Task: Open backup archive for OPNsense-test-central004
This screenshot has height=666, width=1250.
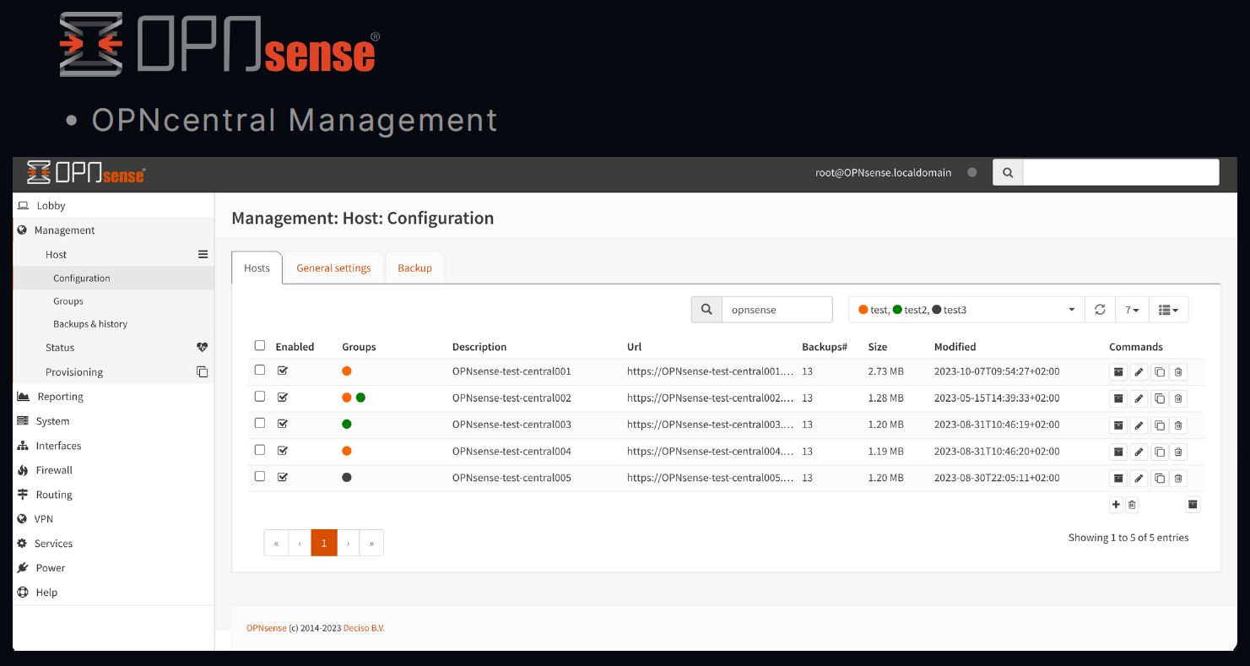Action: click(1118, 452)
